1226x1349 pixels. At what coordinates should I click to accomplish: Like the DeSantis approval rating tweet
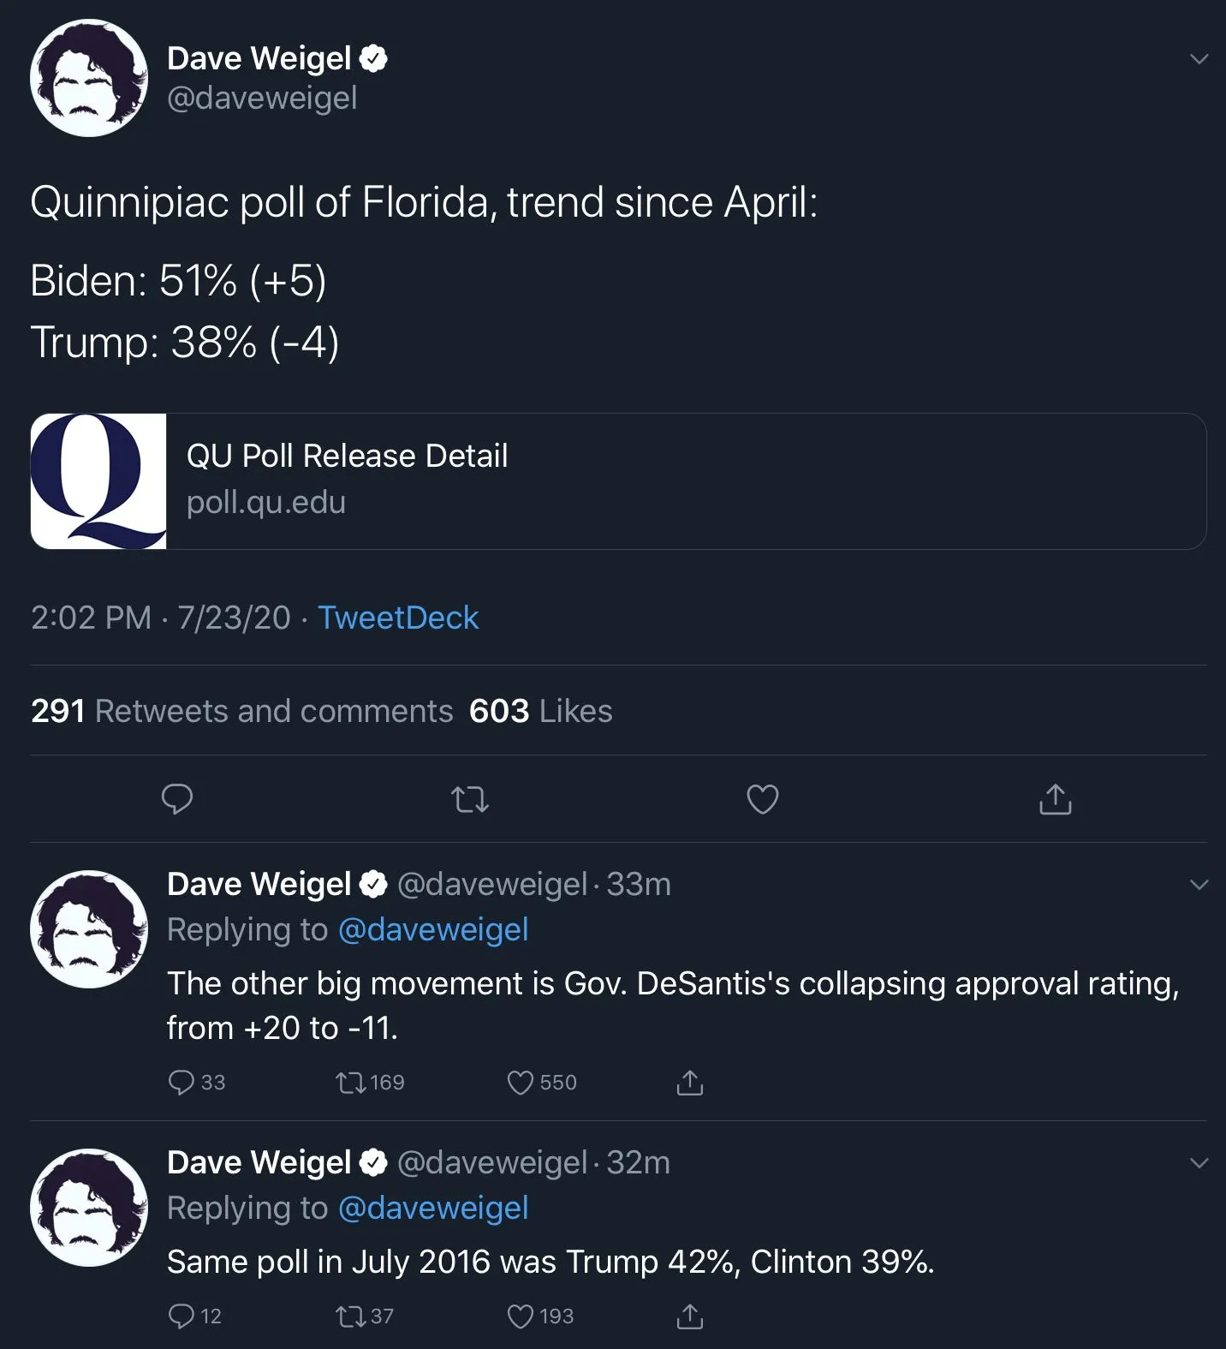tap(521, 1083)
